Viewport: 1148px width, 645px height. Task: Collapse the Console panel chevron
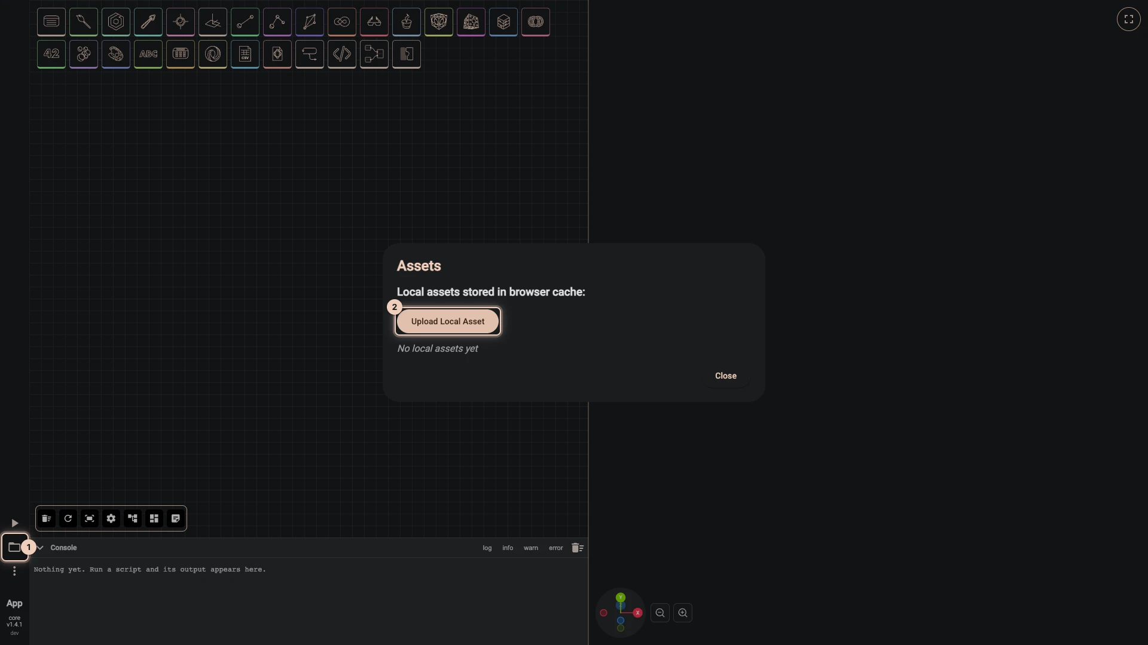(x=40, y=548)
